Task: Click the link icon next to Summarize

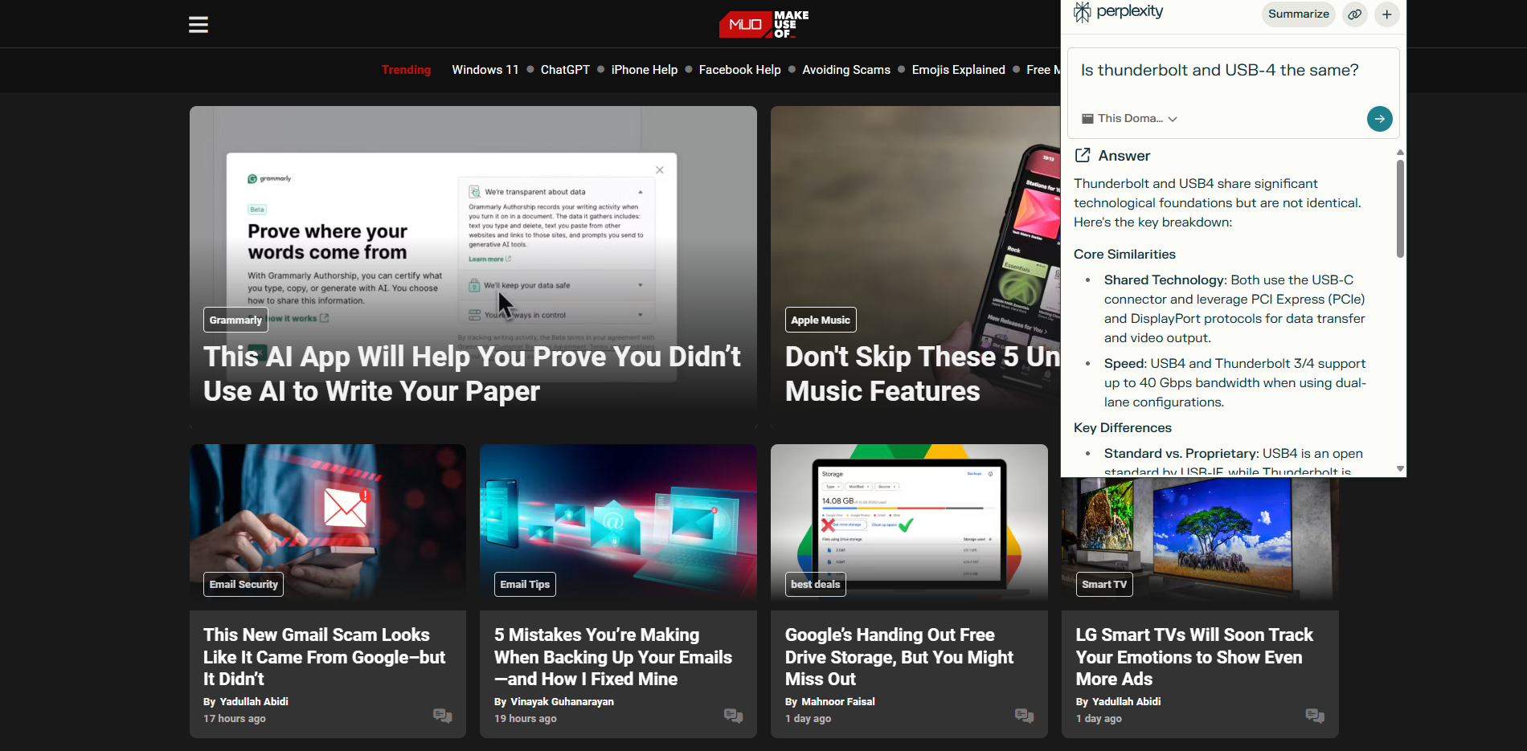Action: 1355,14
